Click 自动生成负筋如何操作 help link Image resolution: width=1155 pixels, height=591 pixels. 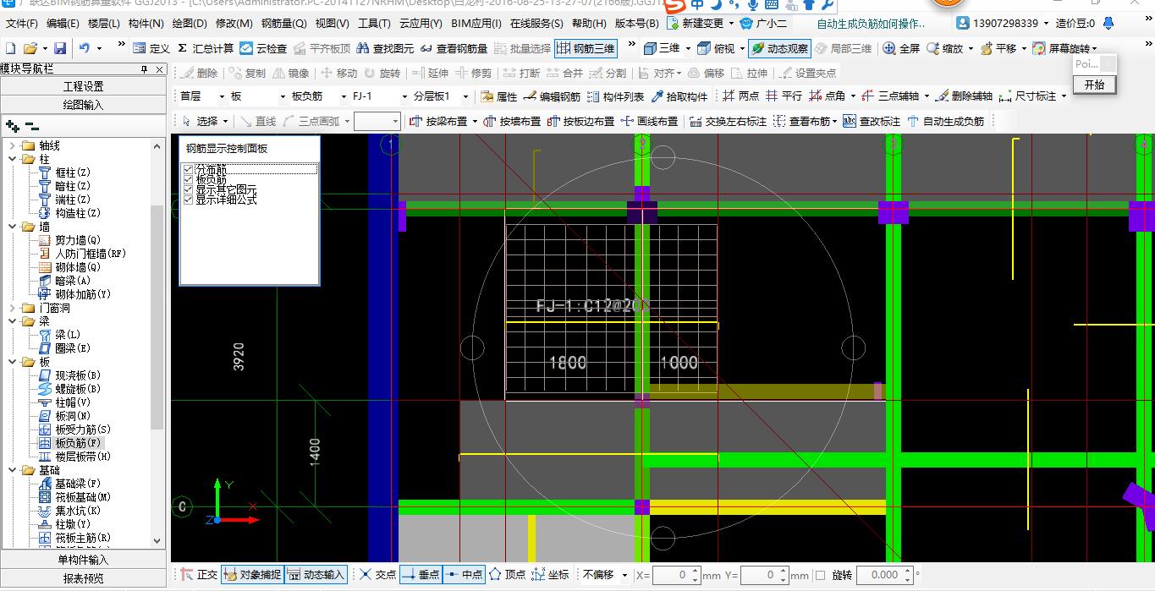point(871,23)
